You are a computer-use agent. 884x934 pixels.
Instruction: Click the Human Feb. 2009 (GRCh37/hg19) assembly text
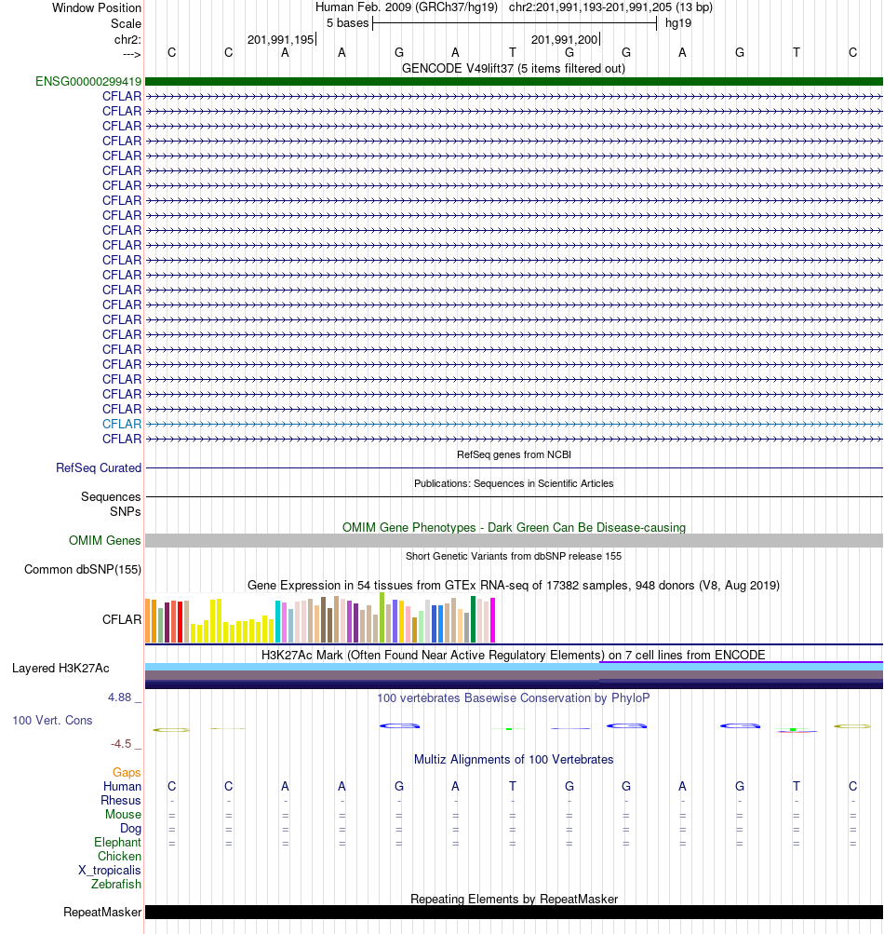(406, 7)
